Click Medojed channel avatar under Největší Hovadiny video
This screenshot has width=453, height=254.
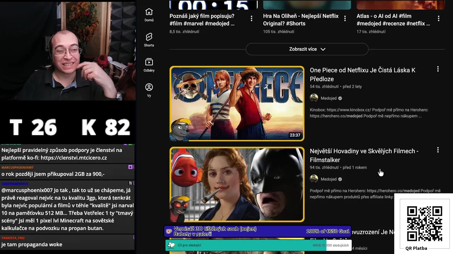pos(314,179)
